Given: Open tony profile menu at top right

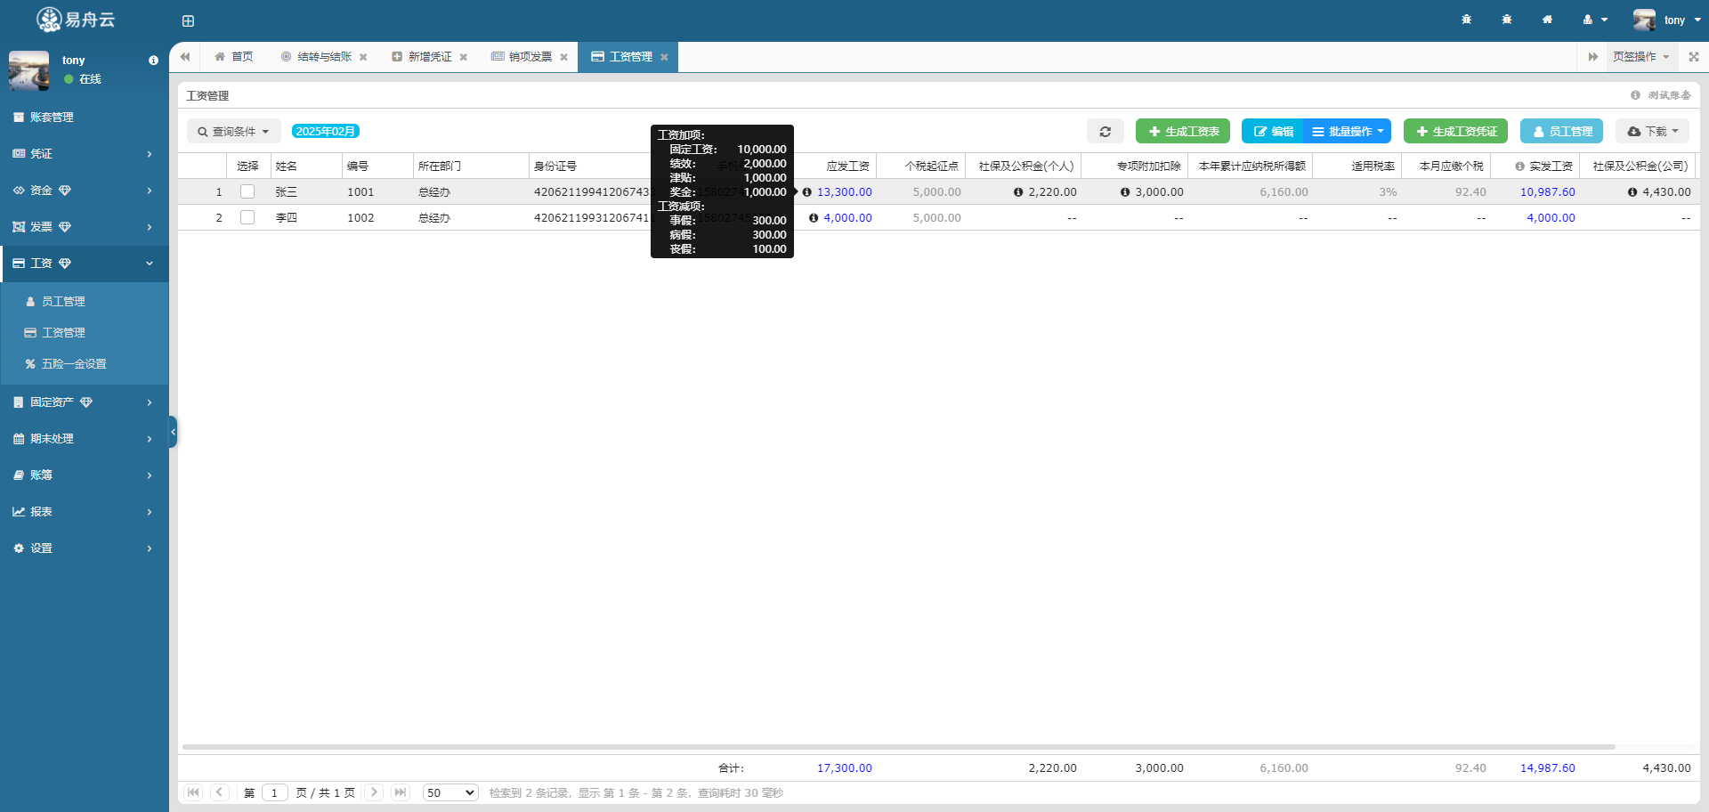Looking at the screenshot, I should (x=1667, y=20).
